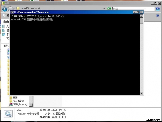Image resolution: width=162 pixels, height=122 pixels.
Task: Maximize the adb Explorer window
Action: [x=155, y=3]
